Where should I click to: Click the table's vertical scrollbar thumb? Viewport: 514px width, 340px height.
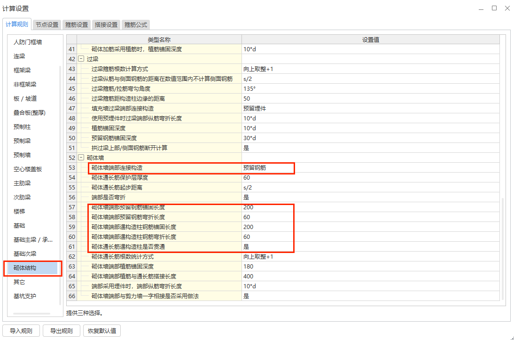503,249
